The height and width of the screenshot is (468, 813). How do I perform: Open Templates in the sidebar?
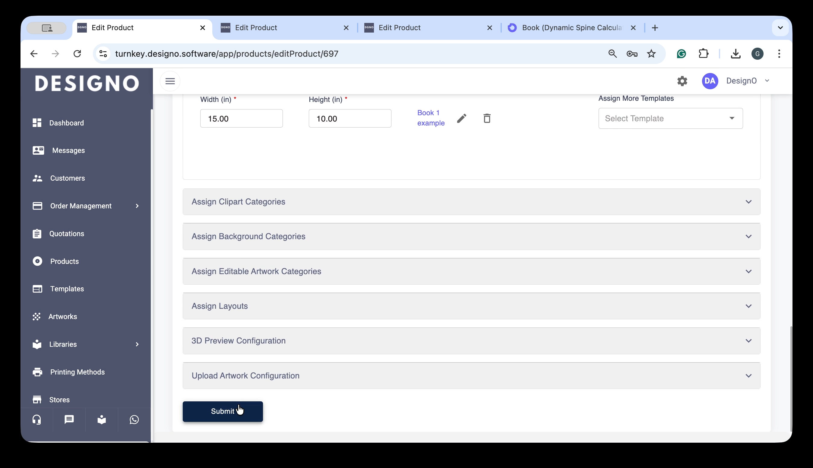click(x=67, y=289)
